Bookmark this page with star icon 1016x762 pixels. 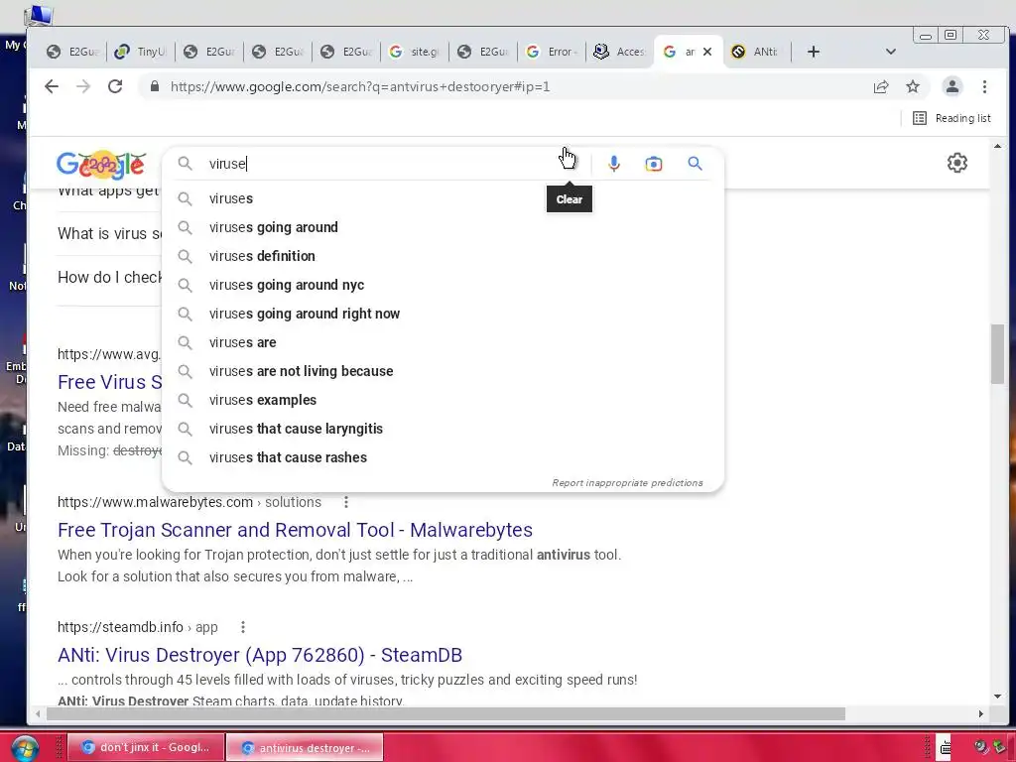[913, 86]
